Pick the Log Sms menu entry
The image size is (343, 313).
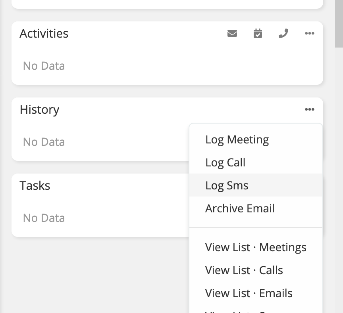pyautogui.click(x=227, y=185)
